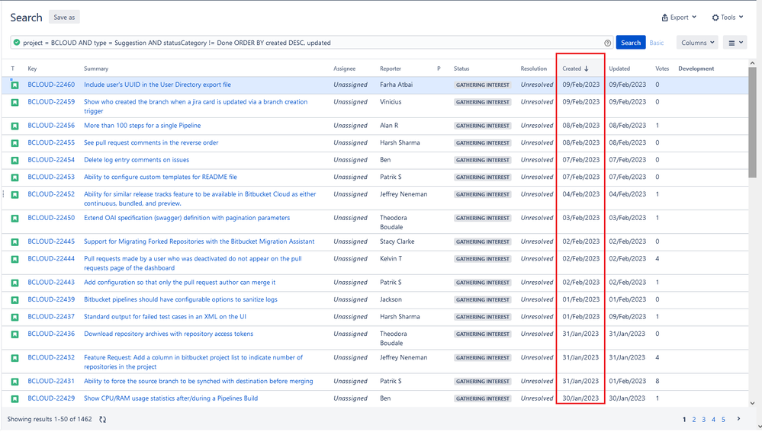762x438 pixels.
Task: Open issue BCLOUD-22444 key link
Action: click(x=51, y=258)
